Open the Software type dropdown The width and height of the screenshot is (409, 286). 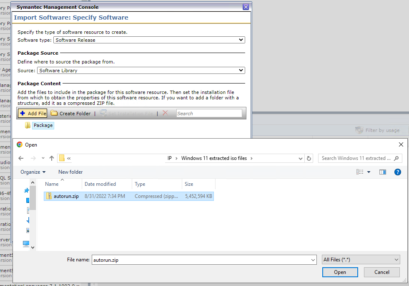(149, 40)
